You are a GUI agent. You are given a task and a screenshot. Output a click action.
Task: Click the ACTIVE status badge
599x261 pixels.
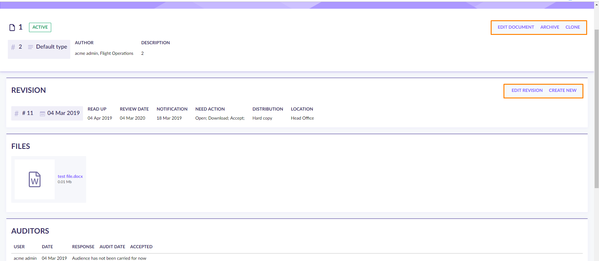tap(40, 27)
